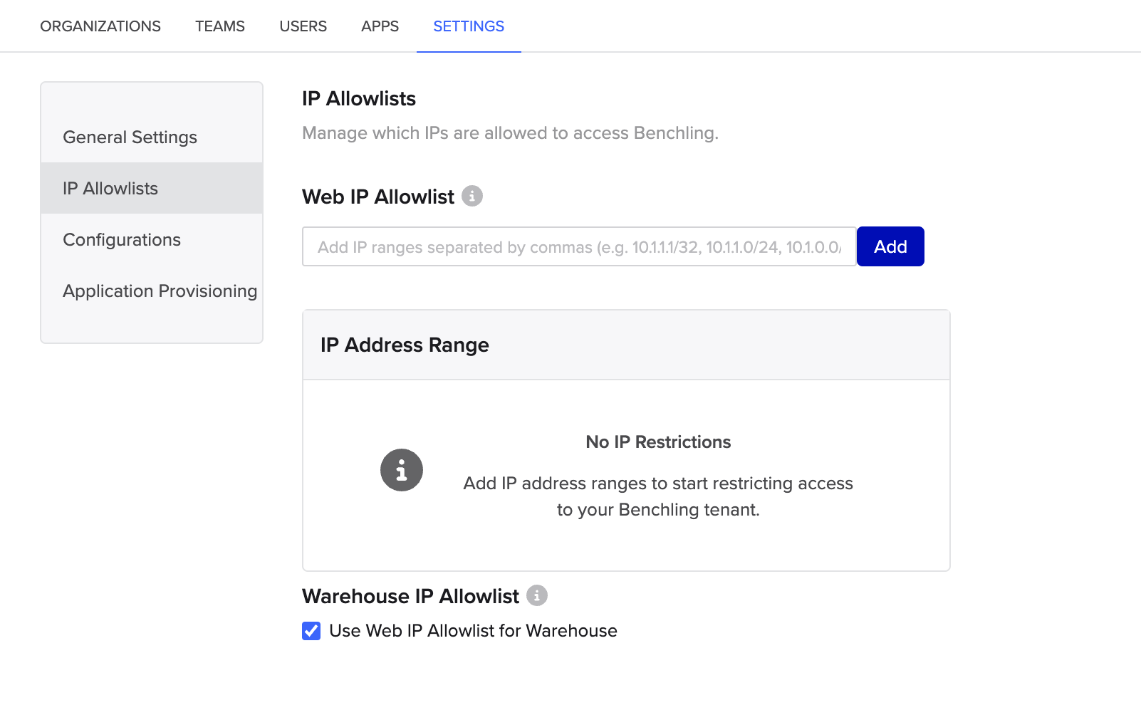This screenshot has height=705, width=1141.
Task: Open the Web IP Allowlist info tooltip
Action: coord(472,197)
